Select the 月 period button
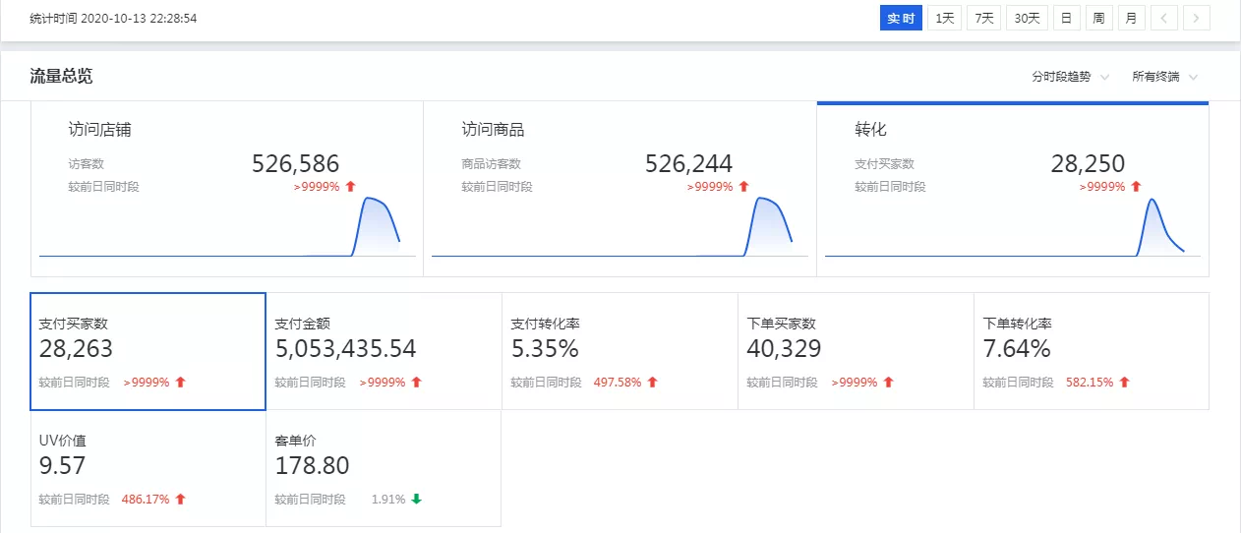This screenshot has height=533, width=1241. pos(1131,18)
